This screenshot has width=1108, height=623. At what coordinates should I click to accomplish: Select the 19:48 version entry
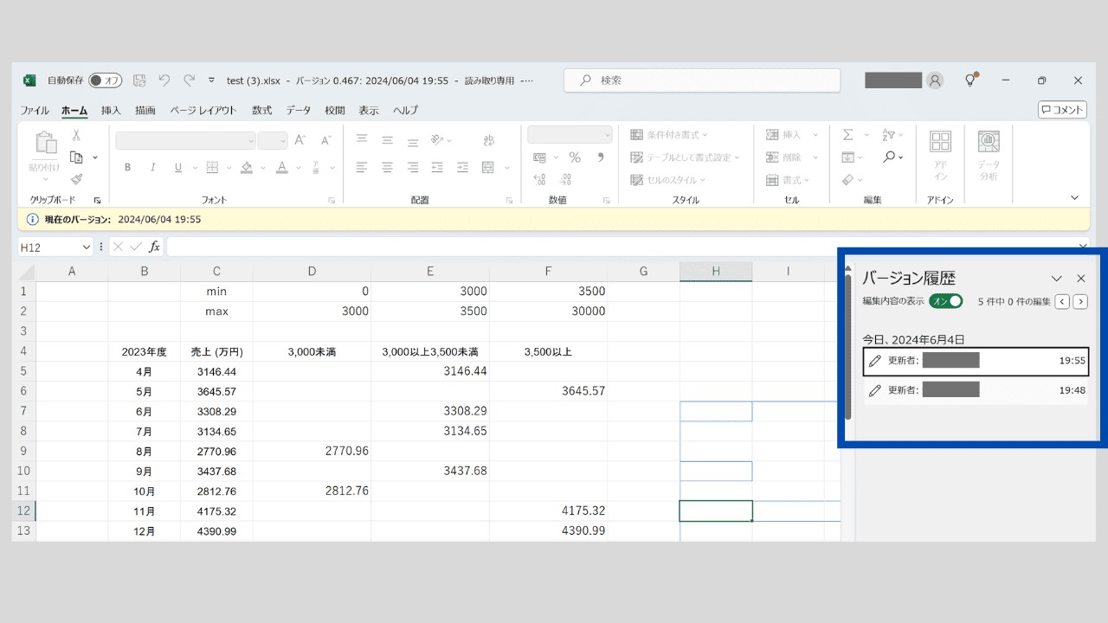(976, 390)
